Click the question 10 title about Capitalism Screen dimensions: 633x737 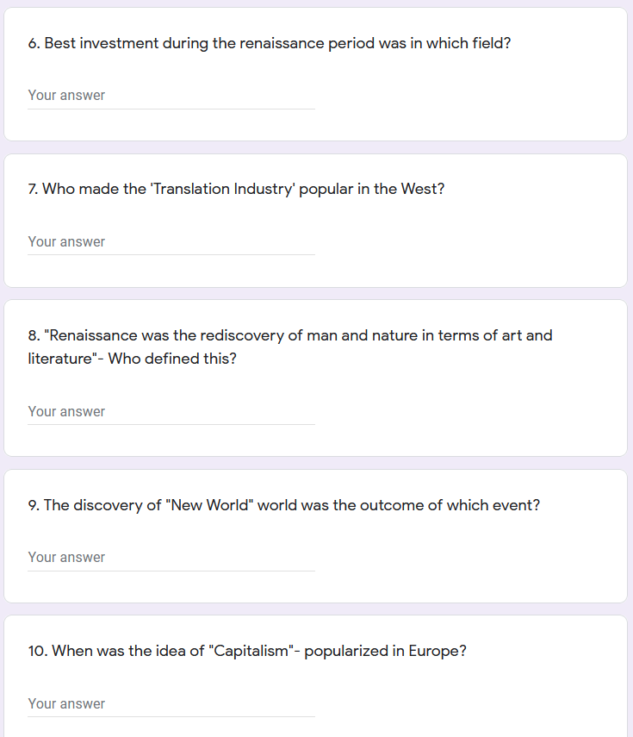tap(247, 651)
